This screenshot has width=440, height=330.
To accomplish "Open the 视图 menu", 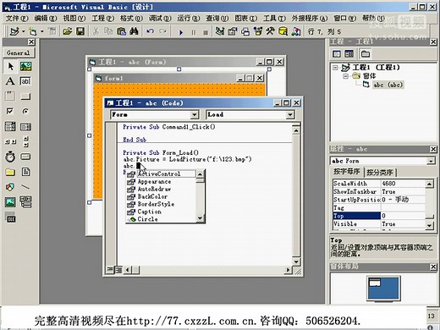I will tap(74, 19).
